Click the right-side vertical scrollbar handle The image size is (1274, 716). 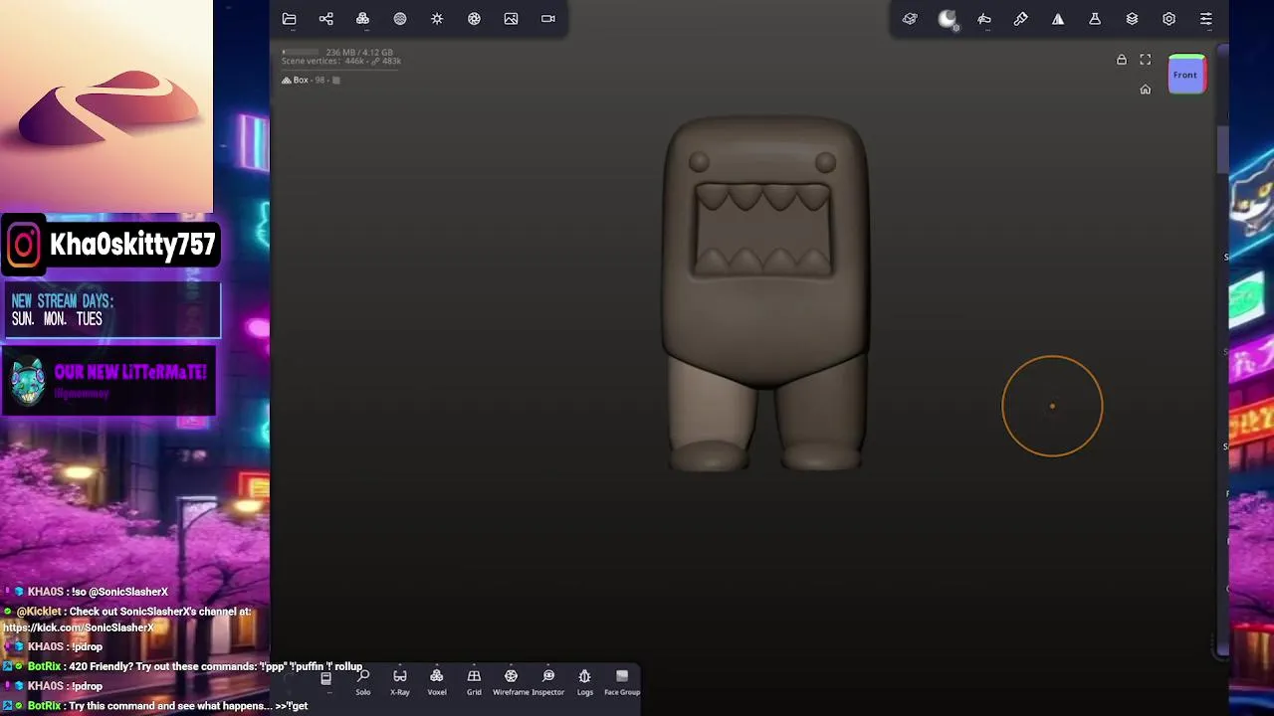coord(1222,149)
